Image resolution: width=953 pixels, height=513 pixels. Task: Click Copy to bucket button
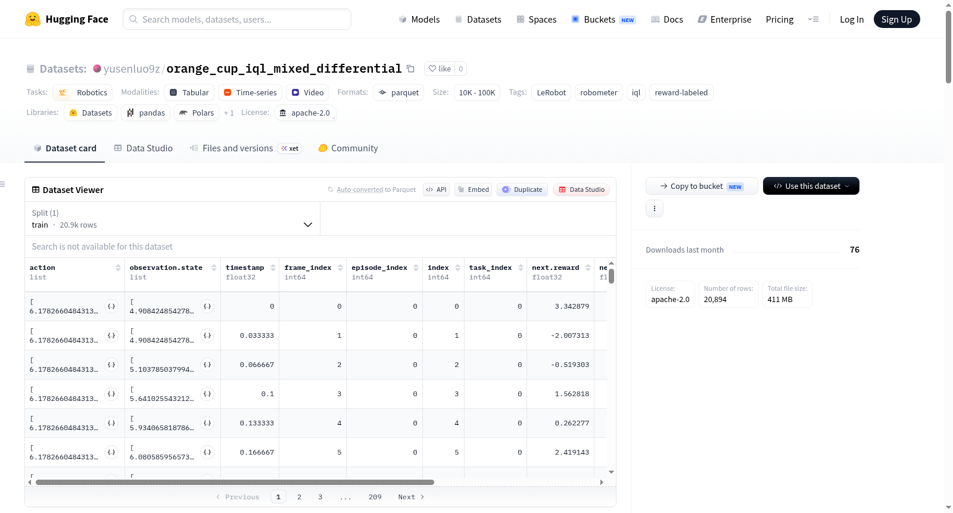click(x=702, y=186)
